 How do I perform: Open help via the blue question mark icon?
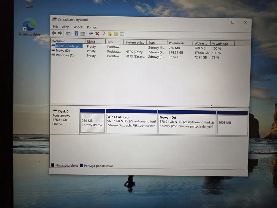[76, 33]
